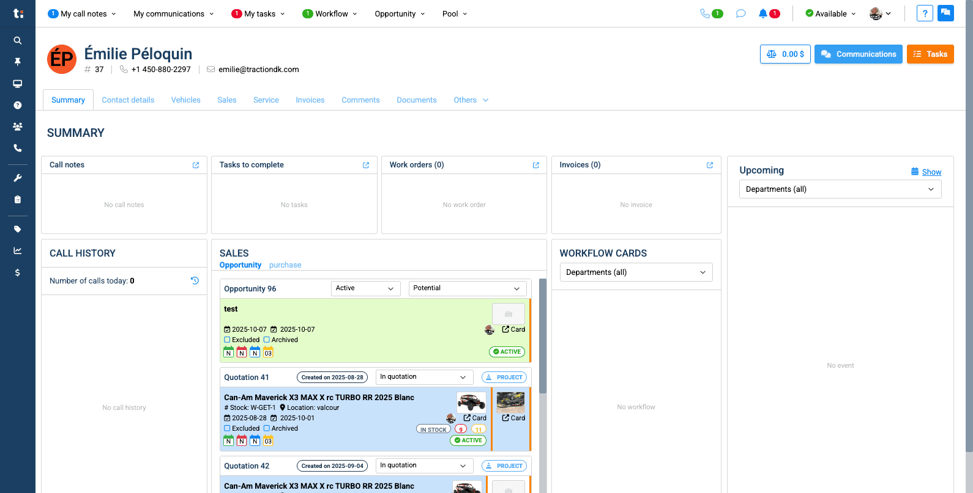Click the Communications button
This screenshot has width=973, height=493.
pos(859,54)
